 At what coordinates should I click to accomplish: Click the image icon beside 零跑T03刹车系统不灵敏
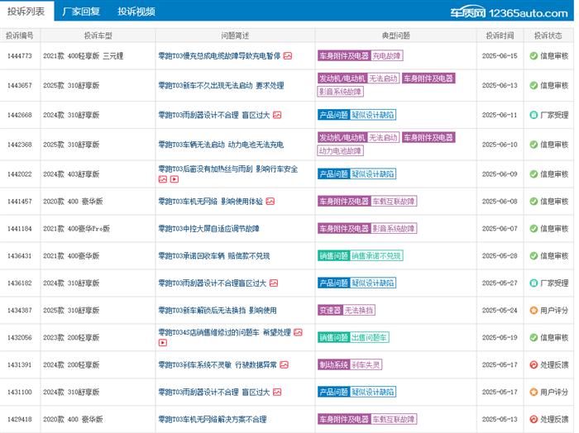[284, 364]
